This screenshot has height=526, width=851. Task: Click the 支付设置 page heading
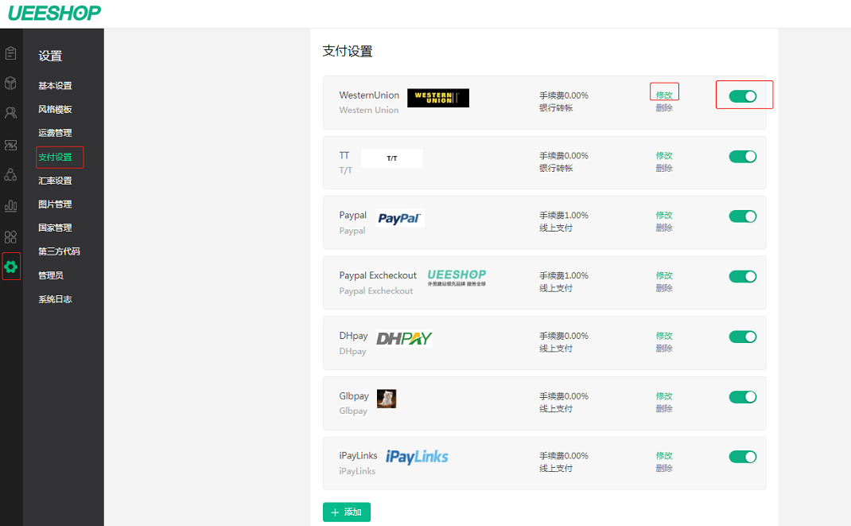[348, 51]
